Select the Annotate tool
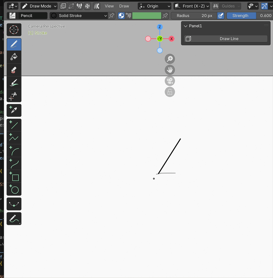 [x=14, y=219]
